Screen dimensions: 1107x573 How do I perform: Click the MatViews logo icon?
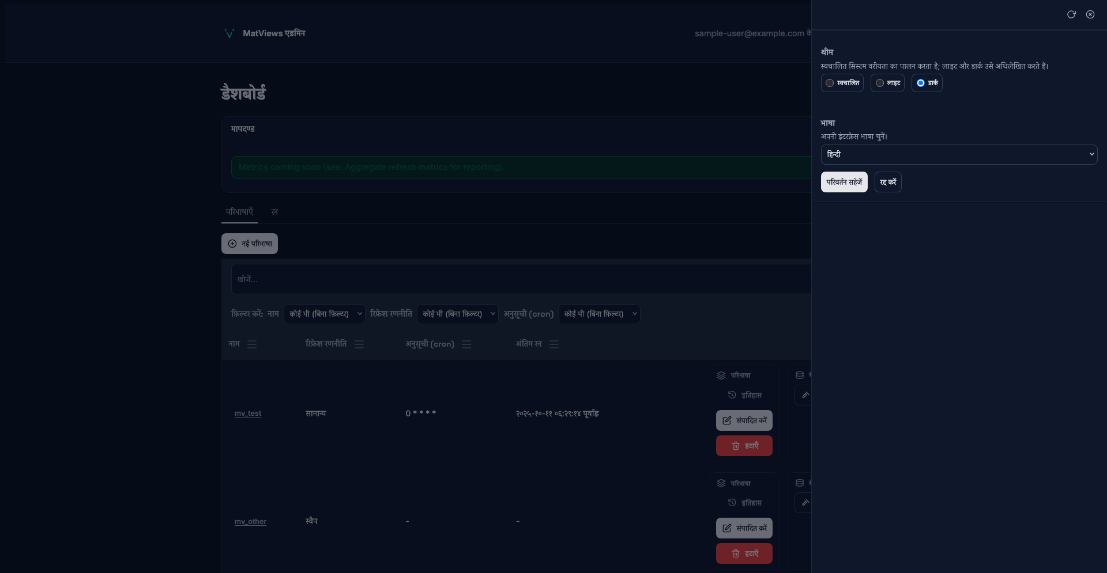pos(229,33)
